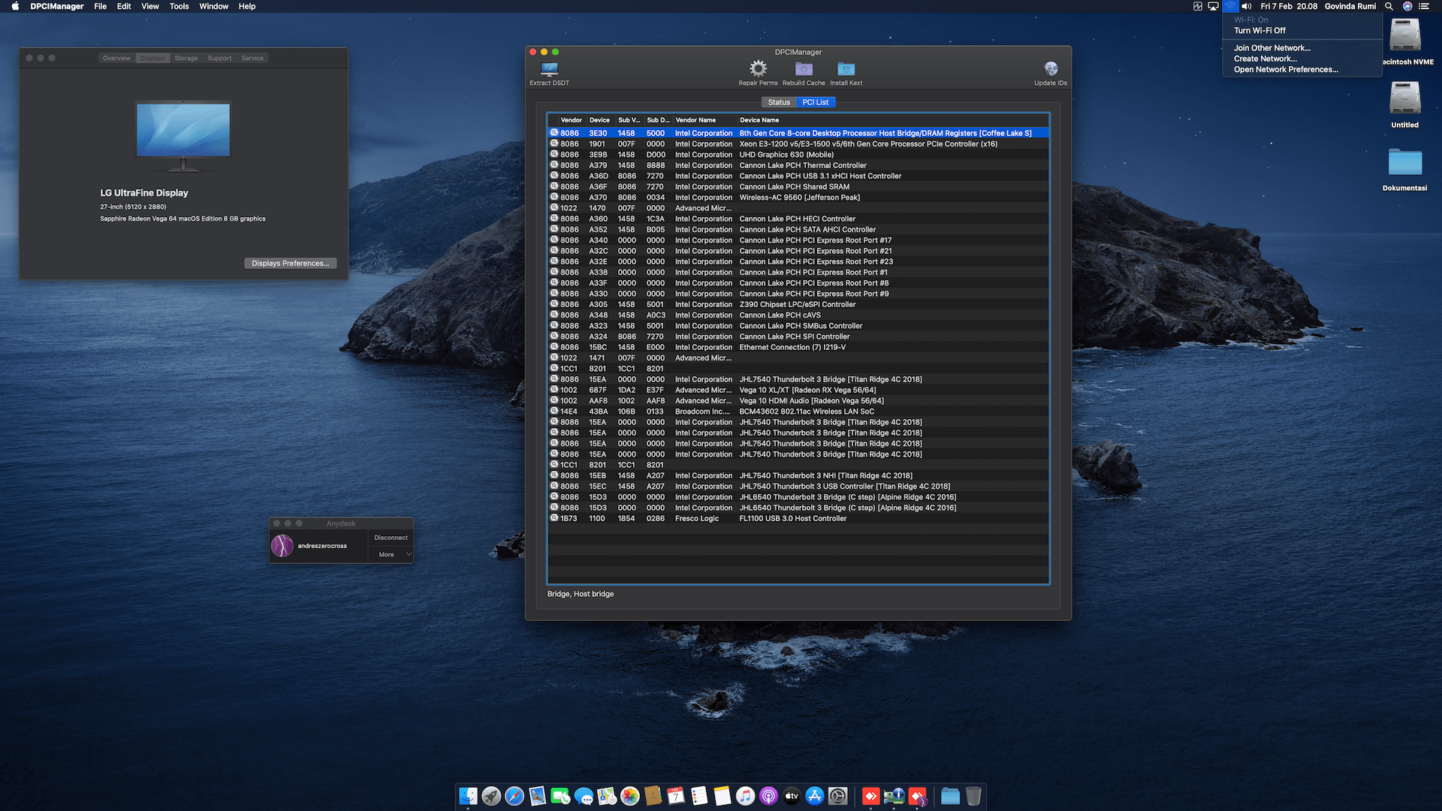Open the Podcasts app in dock
1442x811 pixels.
tap(768, 796)
